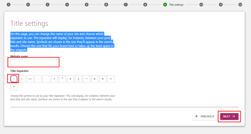Image resolution: width=251 pixels, height=134 pixels.
Task: Go to wizard step 5
Action: (87, 5)
